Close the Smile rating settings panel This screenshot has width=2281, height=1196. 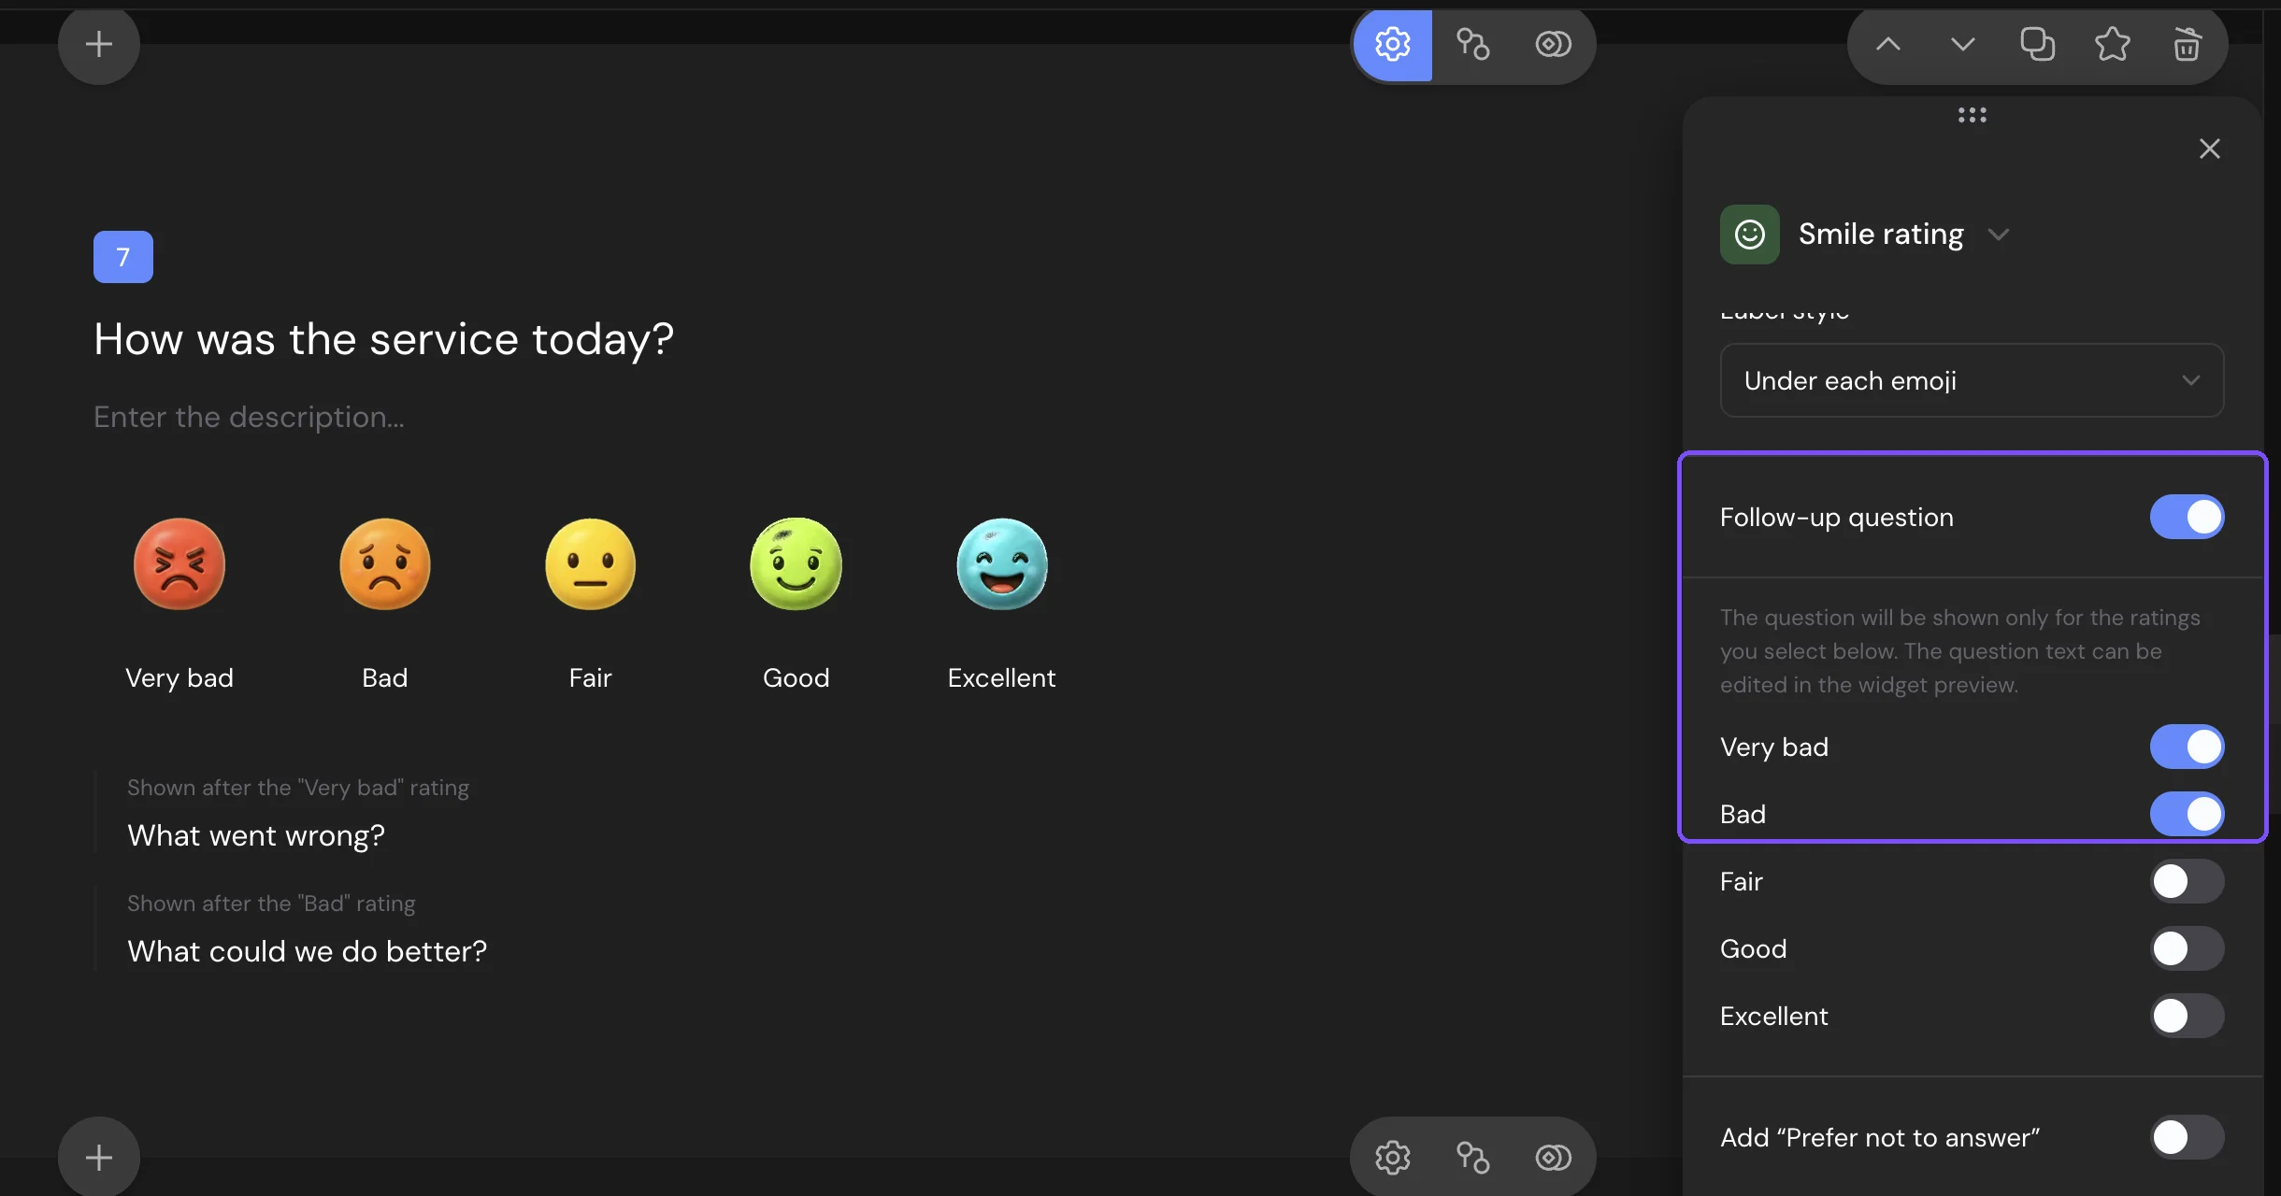coord(2210,149)
